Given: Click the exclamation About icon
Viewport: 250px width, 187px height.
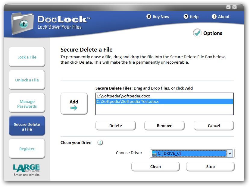Looking at the screenshot, I should 214,17.
